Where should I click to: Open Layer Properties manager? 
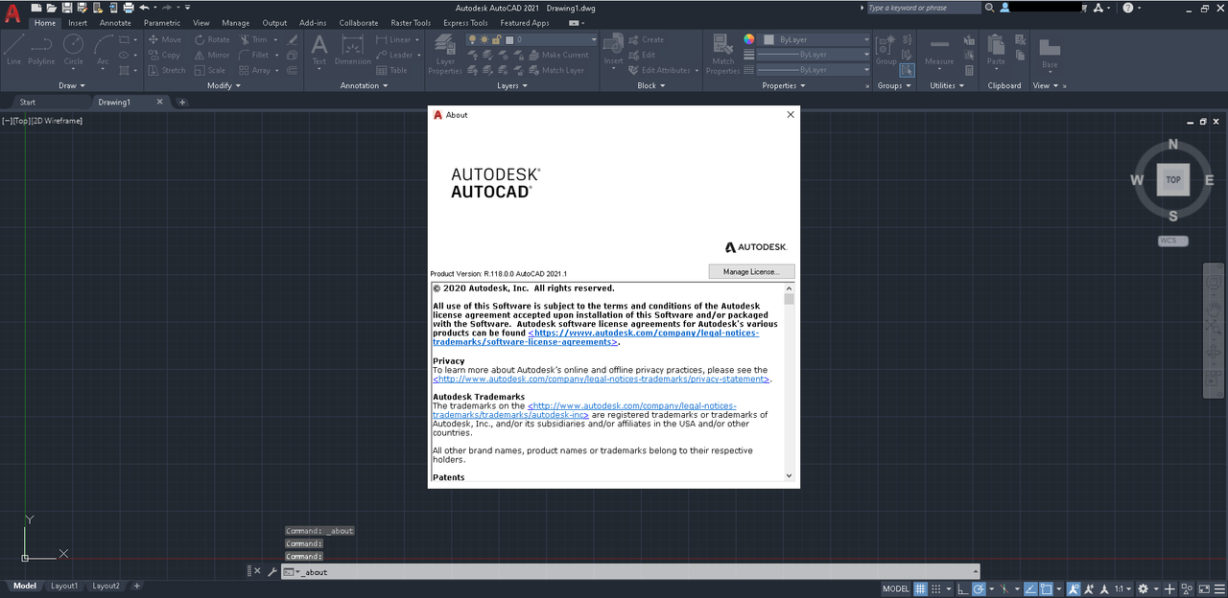(445, 54)
